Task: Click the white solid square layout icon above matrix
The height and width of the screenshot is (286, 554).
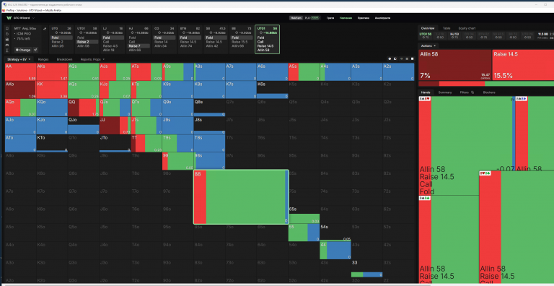Action: (412, 59)
